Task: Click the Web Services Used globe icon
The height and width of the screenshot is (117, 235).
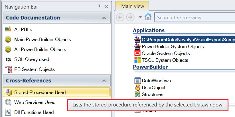Action: tap(8, 102)
